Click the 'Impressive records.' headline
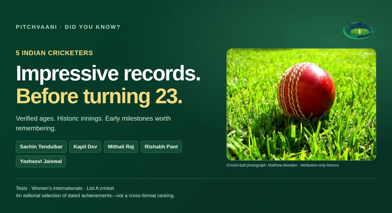Screen dimensions: 392x213 click(108, 73)
